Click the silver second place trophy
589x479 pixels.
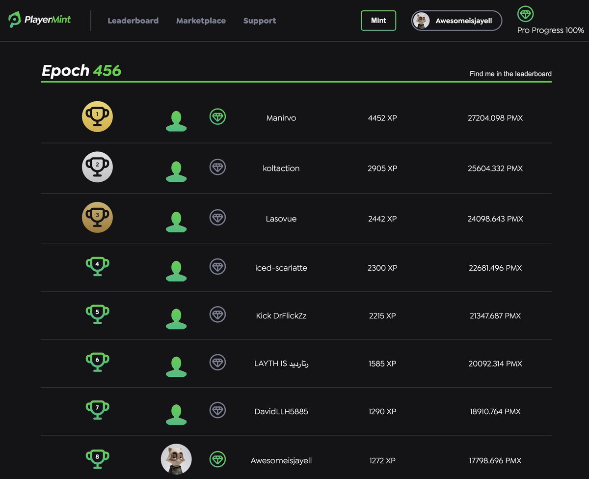pos(97,167)
